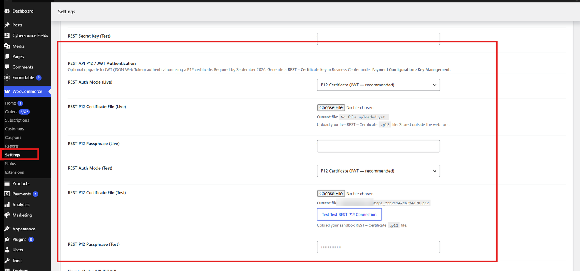The width and height of the screenshot is (580, 271).
Task: Click the Products archive icon
Action: click(7, 184)
